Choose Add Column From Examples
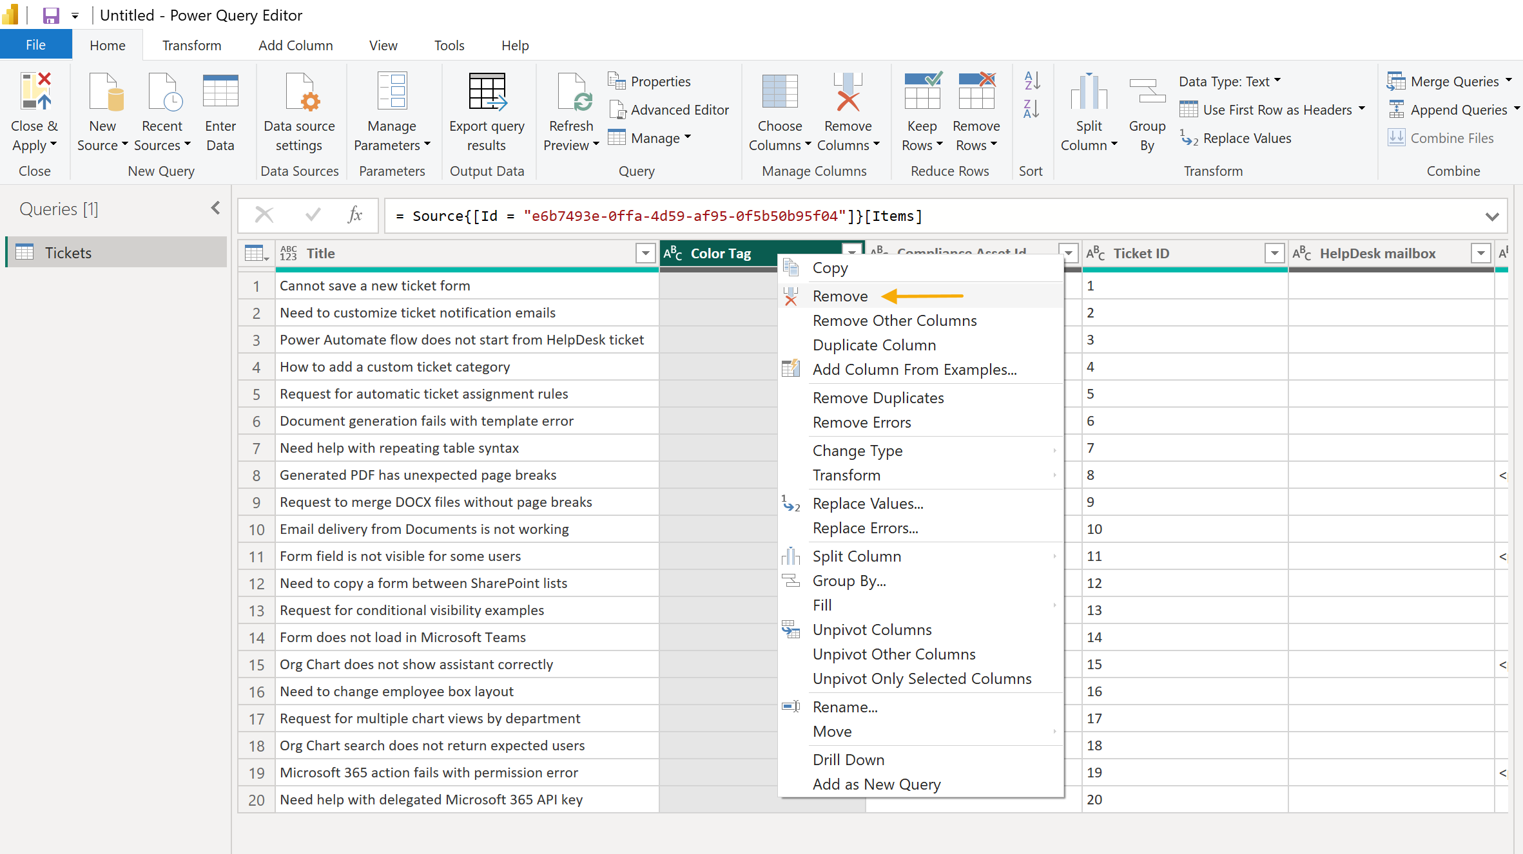This screenshot has height=854, width=1523. 920,370
